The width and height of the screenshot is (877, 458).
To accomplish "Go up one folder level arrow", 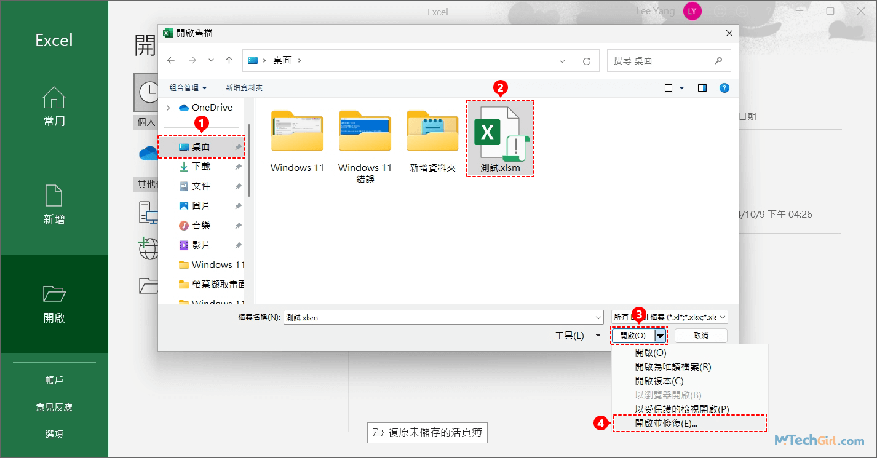I will click(229, 60).
